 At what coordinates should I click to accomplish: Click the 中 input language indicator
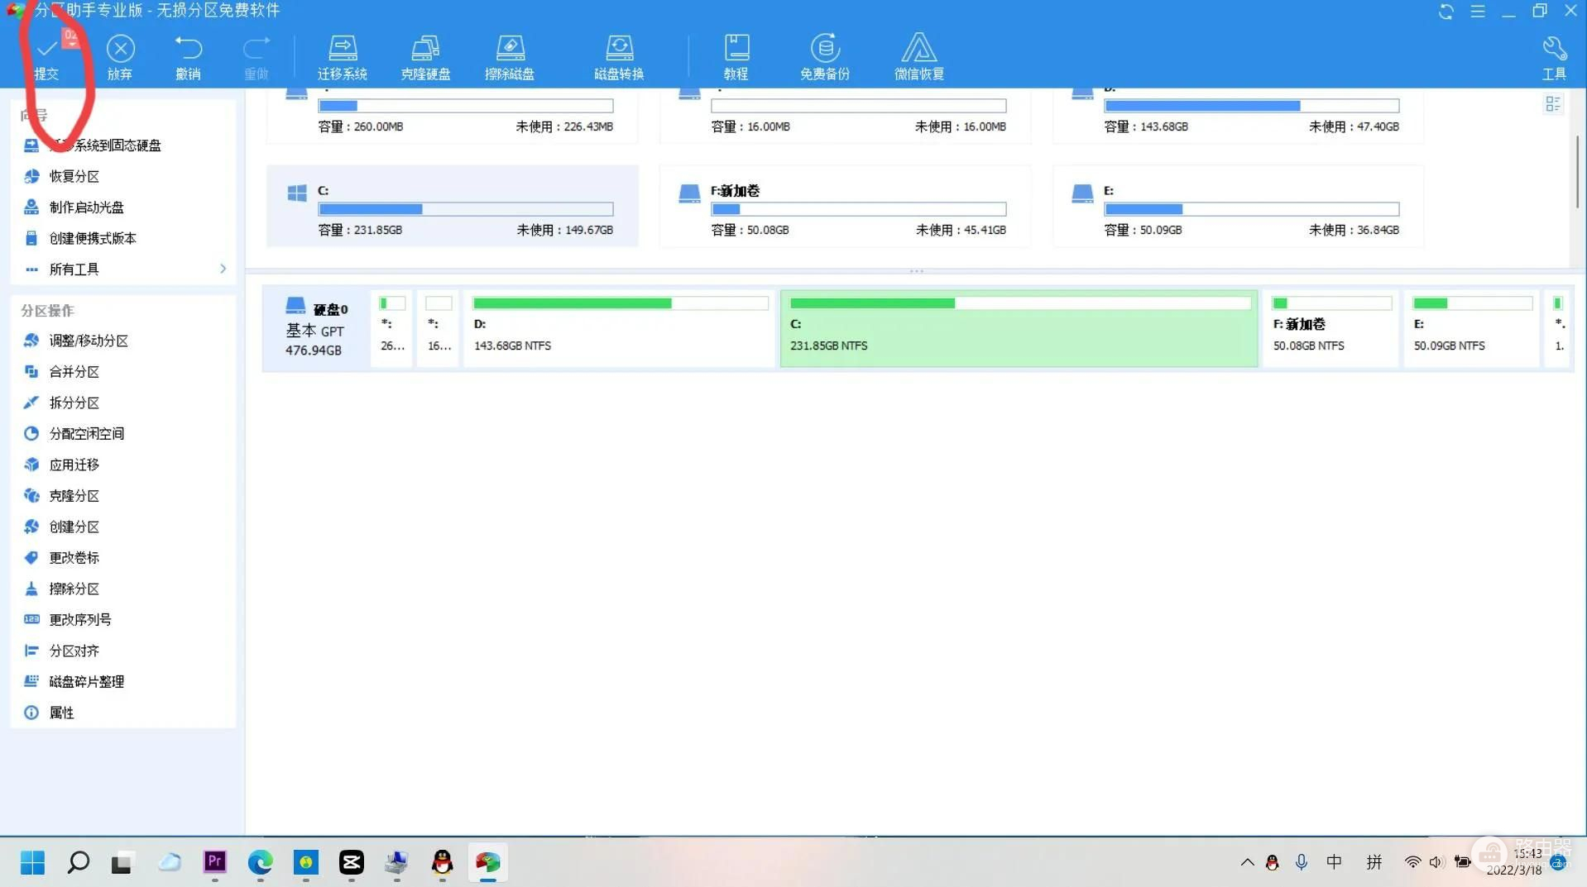point(1334,862)
